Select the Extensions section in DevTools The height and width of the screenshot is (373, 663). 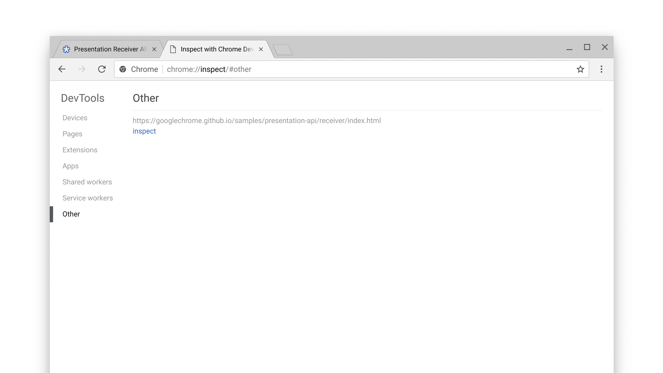pos(80,150)
